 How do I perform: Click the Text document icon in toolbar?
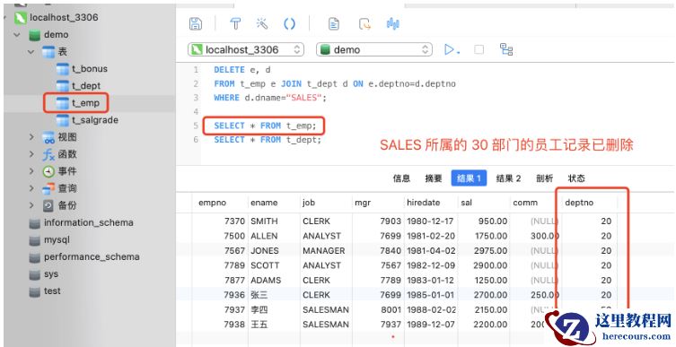point(334,23)
